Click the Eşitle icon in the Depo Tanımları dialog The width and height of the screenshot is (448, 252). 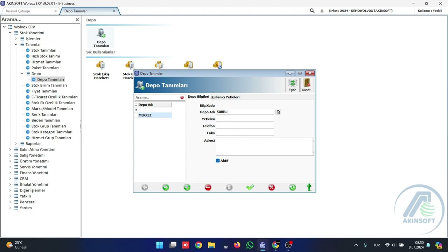click(x=292, y=85)
